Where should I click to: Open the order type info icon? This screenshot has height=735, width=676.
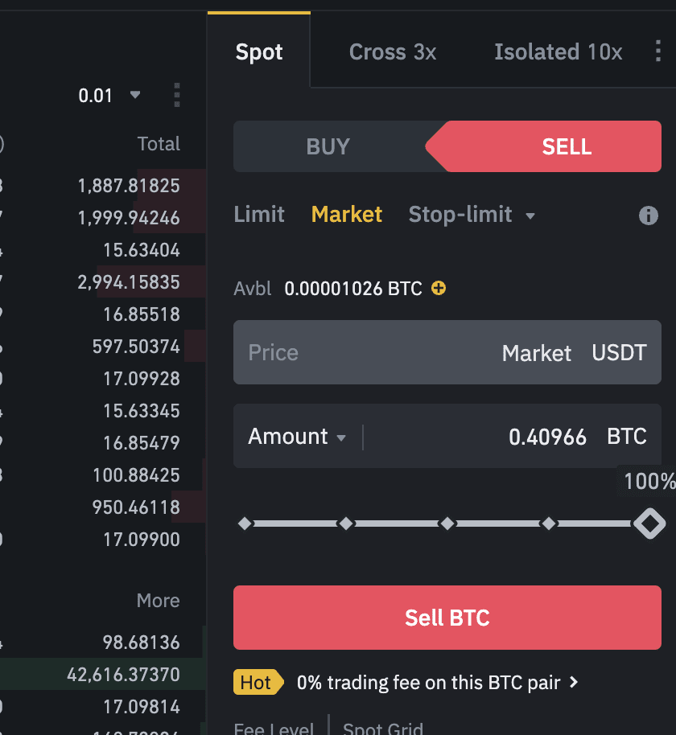648,216
